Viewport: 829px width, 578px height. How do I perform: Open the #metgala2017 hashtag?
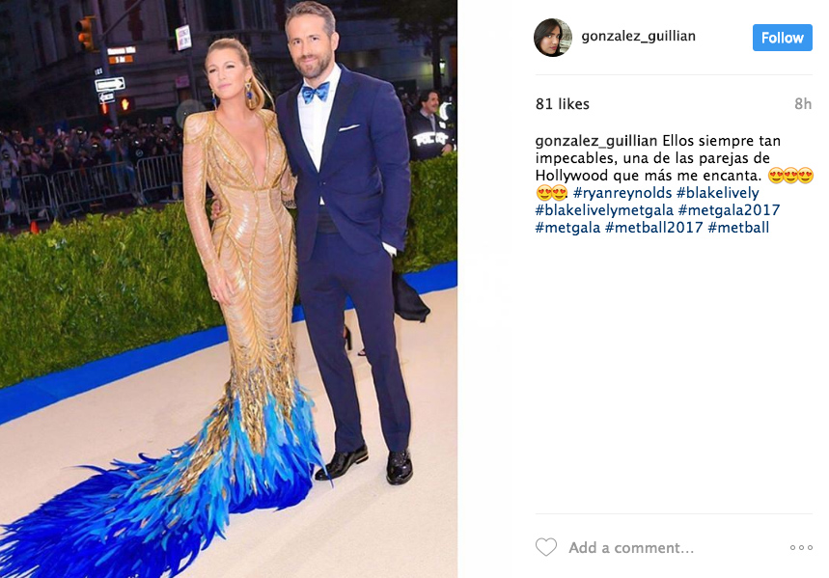(729, 210)
